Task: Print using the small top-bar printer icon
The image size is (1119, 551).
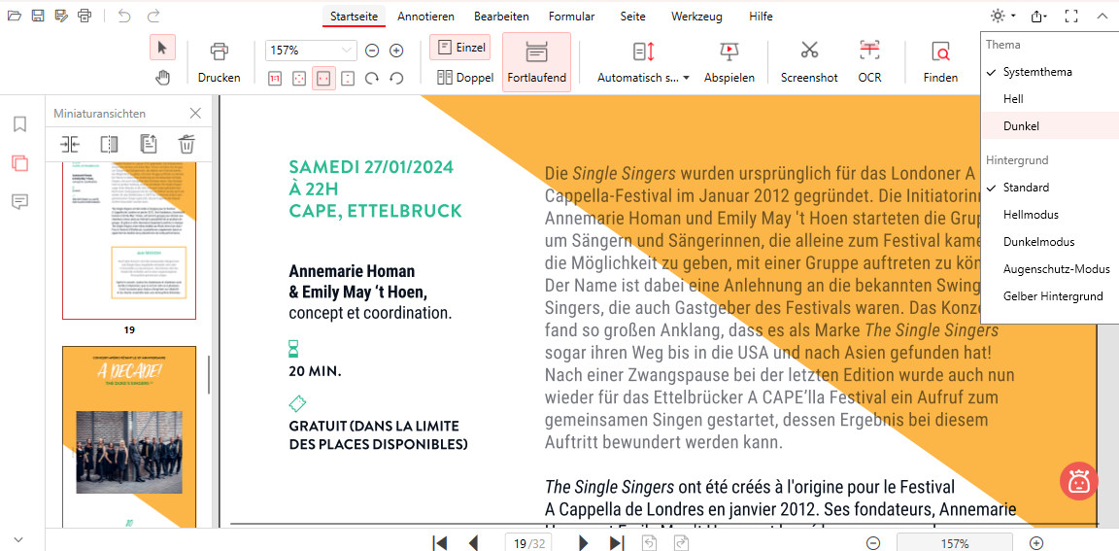Action: [x=85, y=15]
